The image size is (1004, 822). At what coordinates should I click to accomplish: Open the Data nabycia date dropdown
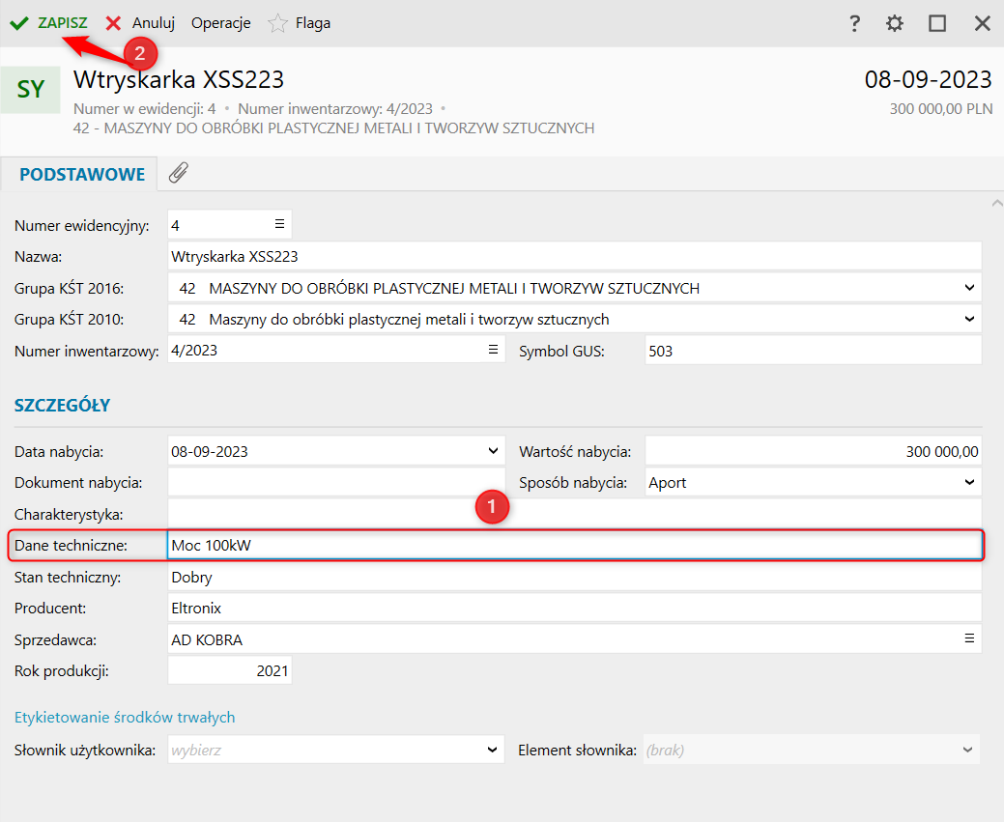click(493, 451)
